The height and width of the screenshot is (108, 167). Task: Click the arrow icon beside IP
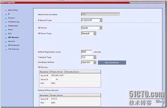coord(6,14)
